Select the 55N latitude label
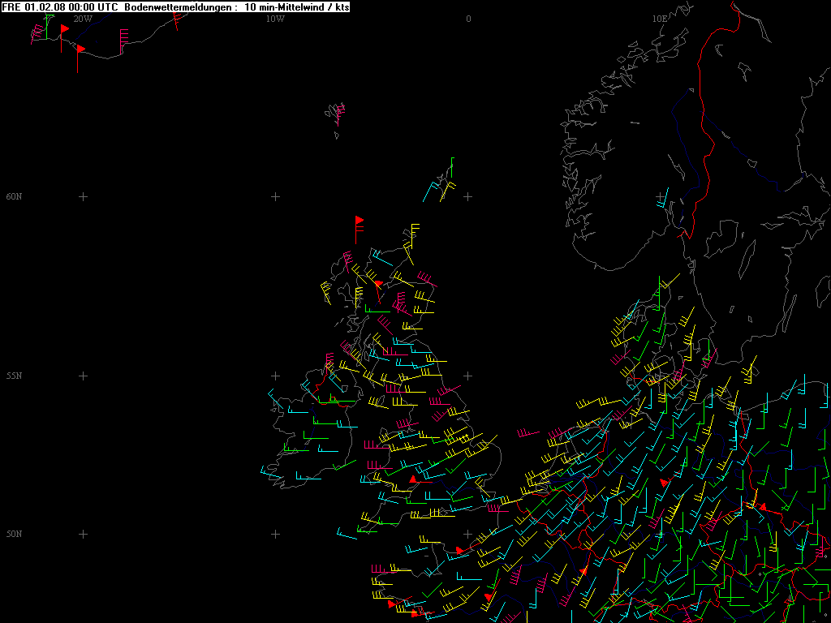 [x=14, y=376]
